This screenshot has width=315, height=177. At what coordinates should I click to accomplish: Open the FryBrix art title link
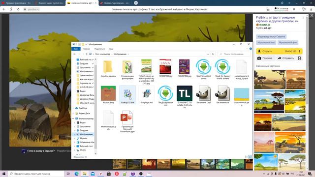(x=277, y=19)
